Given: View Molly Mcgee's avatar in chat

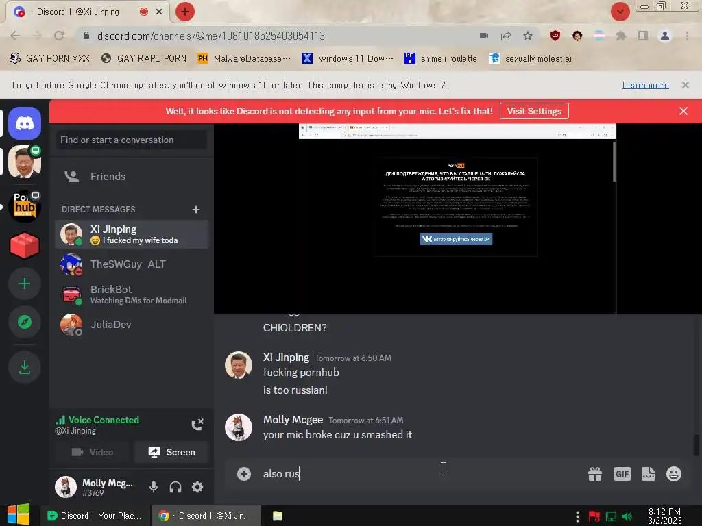Looking at the screenshot, I should click(x=238, y=427).
